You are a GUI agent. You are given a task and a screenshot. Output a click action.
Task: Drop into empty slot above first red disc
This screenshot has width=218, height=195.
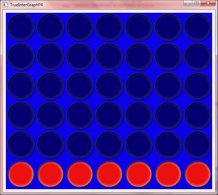click(21, 145)
